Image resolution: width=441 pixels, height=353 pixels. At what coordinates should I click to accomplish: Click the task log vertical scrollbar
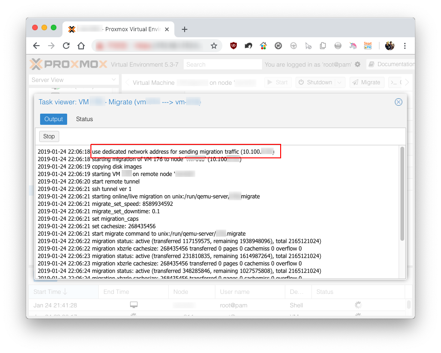tap(402, 194)
